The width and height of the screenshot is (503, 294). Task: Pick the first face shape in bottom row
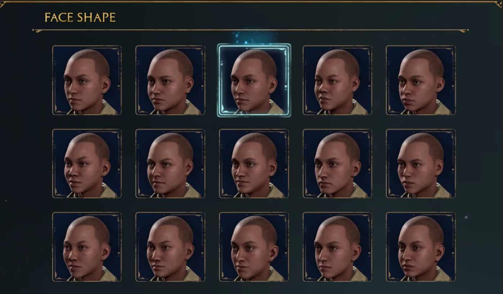[87, 247]
